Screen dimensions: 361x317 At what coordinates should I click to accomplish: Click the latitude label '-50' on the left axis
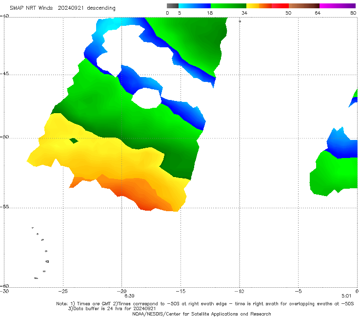pos(4,137)
